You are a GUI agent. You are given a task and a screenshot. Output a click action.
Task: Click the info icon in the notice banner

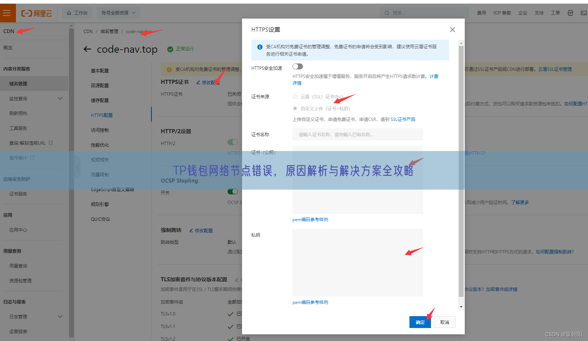coord(260,47)
